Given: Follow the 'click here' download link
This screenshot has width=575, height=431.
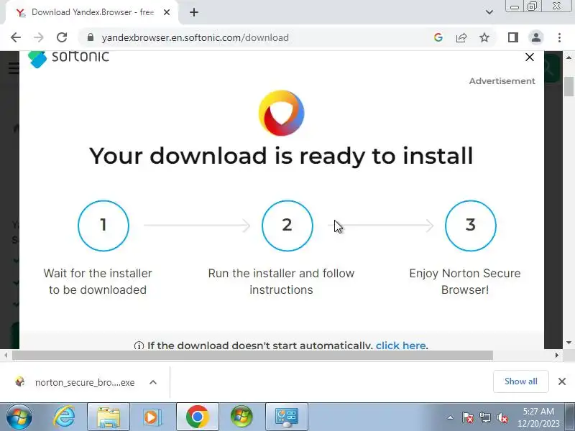Looking at the screenshot, I should (x=400, y=345).
